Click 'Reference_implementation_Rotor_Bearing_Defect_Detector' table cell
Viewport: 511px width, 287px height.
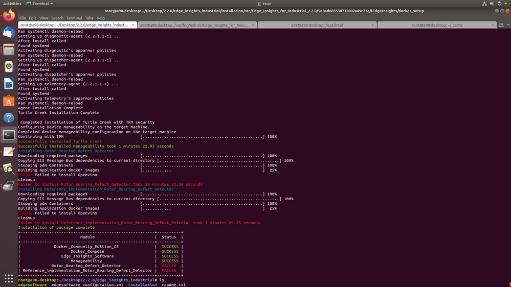(x=87, y=271)
